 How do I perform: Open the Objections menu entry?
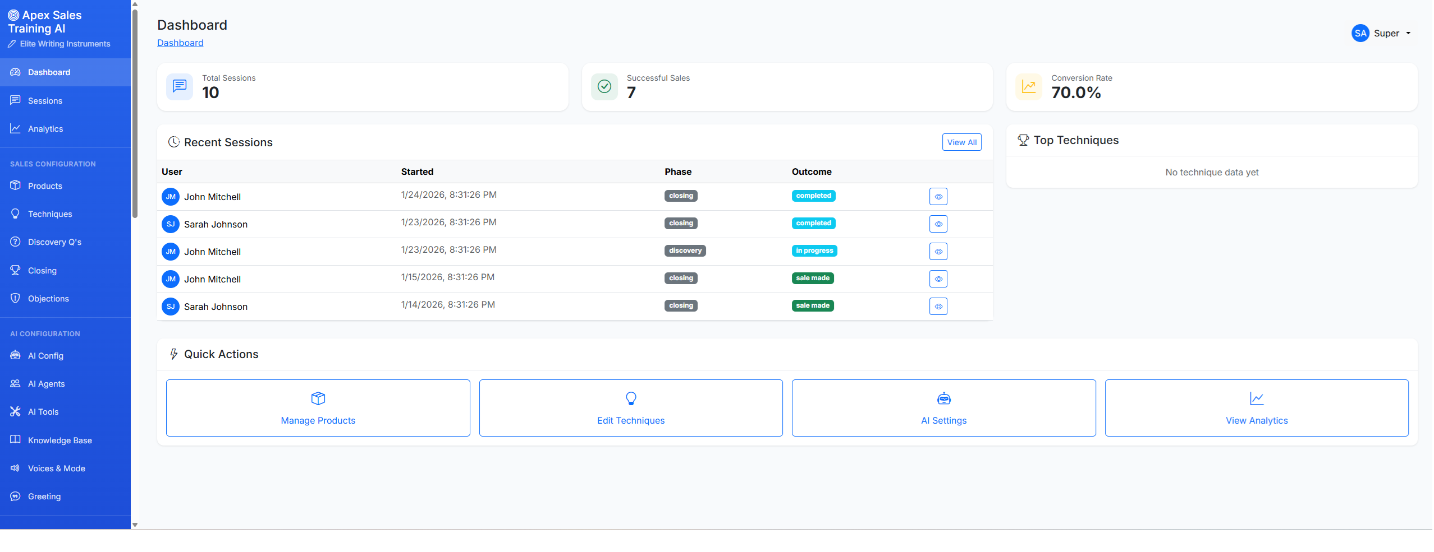coord(48,298)
